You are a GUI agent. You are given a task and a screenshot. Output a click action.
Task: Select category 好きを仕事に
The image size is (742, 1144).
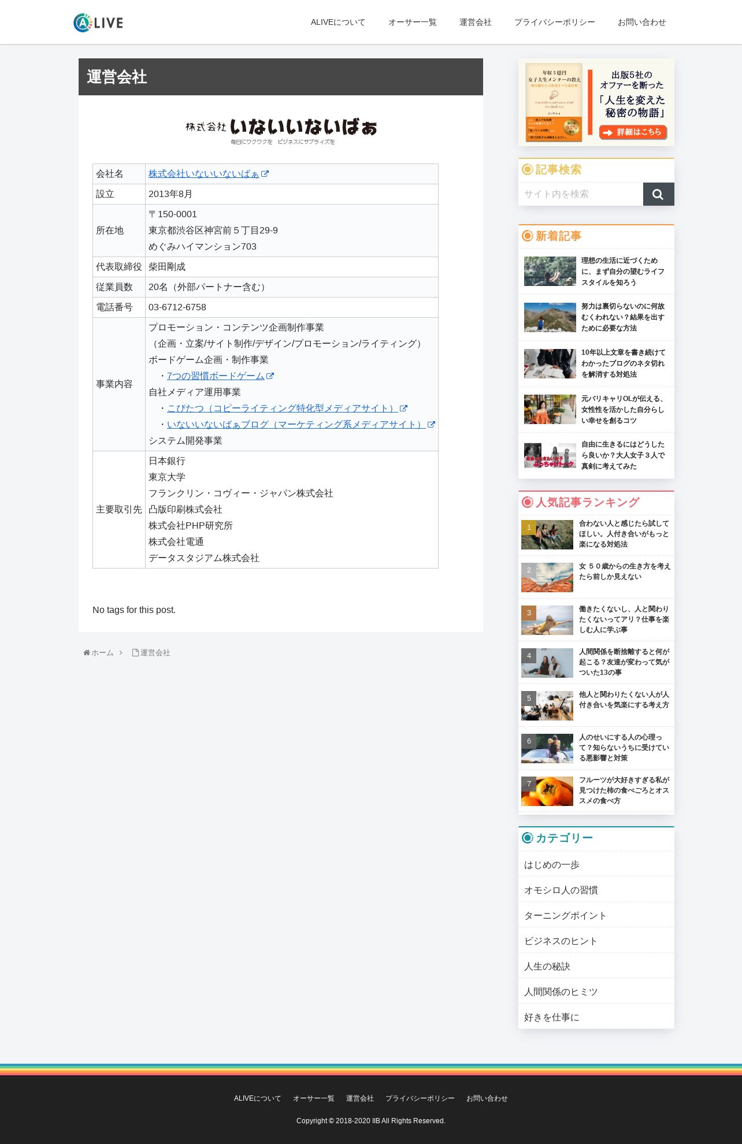point(596,1017)
